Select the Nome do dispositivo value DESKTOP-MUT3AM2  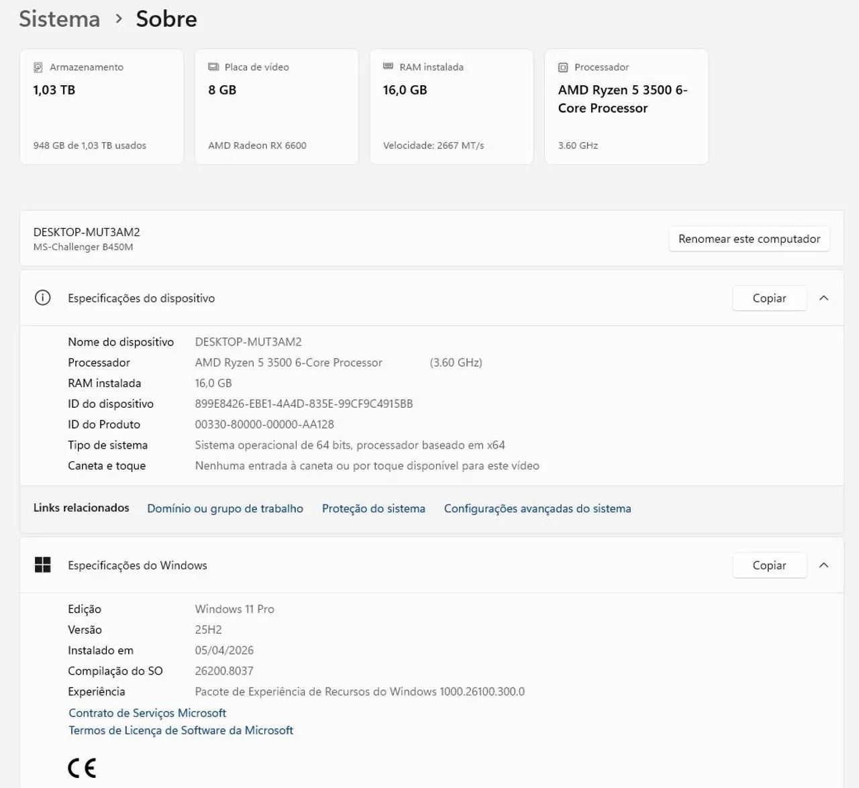[x=248, y=342]
